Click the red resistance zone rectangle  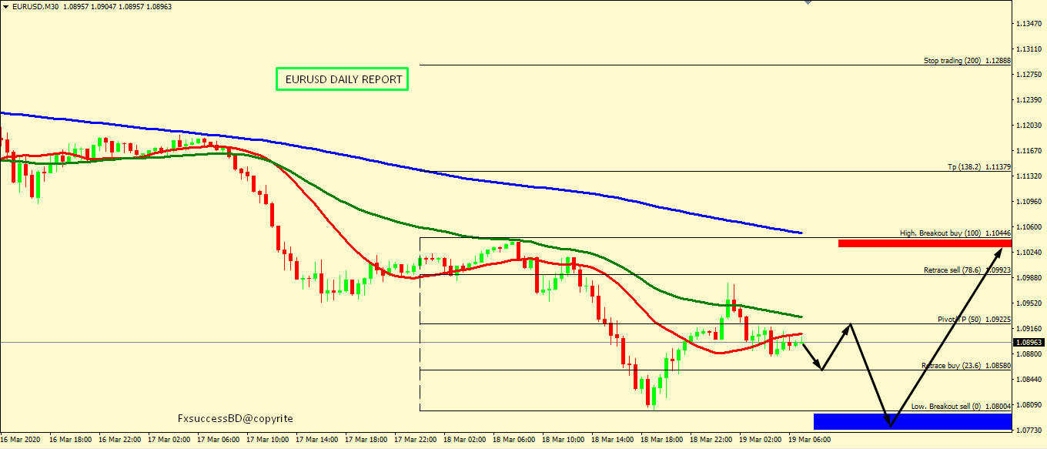924,243
